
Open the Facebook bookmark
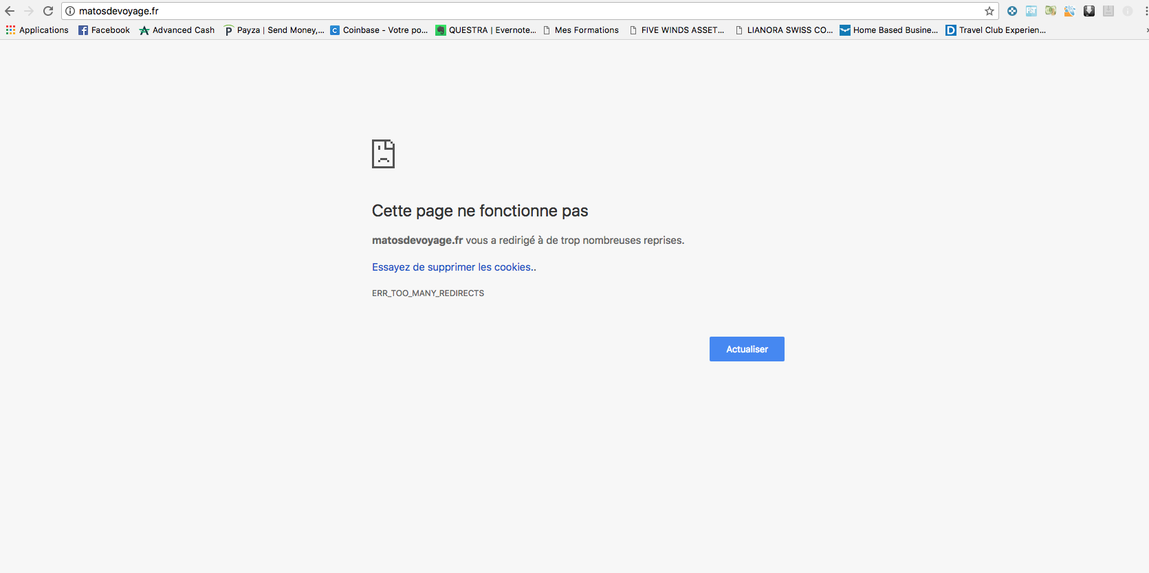[104, 30]
